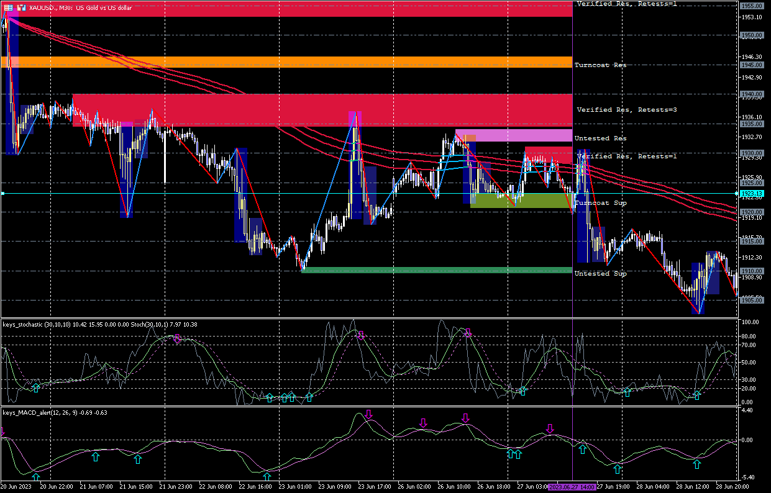Click the 1946.30 price scale value
This screenshot has height=493, width=771.
(752, 57)
